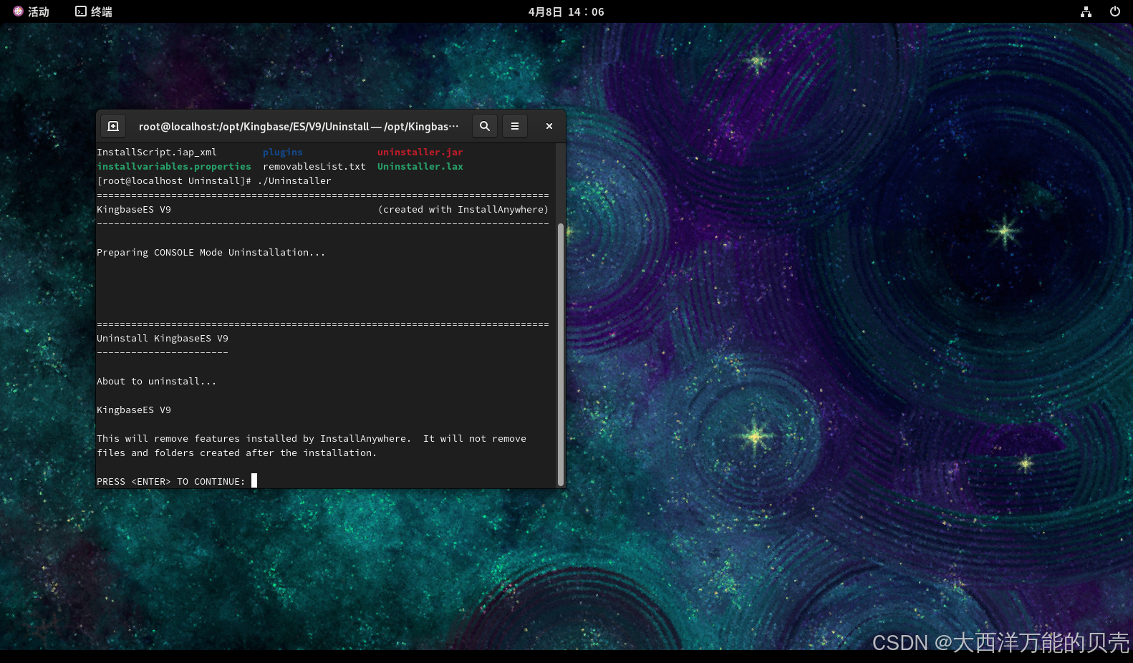Open the clock and calendar panel

pos(566,11)
